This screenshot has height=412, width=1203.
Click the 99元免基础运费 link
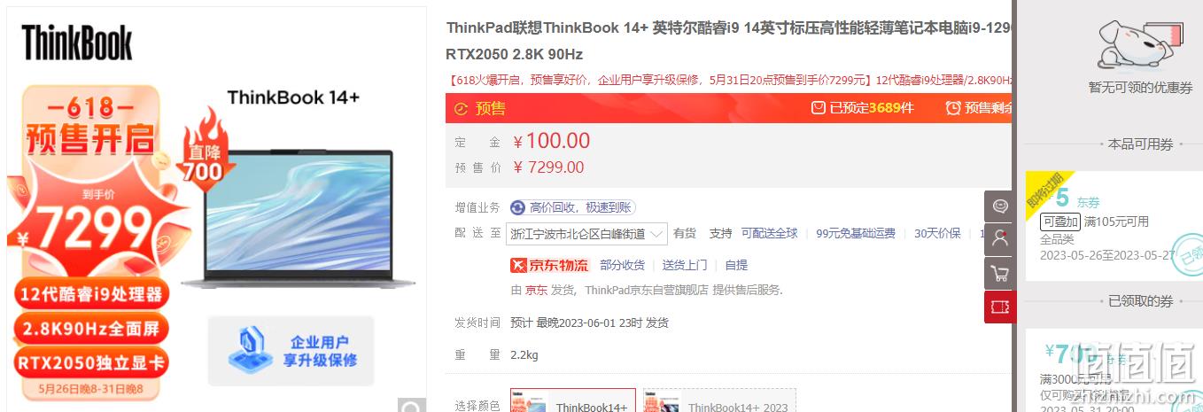(x=856, y=234)
